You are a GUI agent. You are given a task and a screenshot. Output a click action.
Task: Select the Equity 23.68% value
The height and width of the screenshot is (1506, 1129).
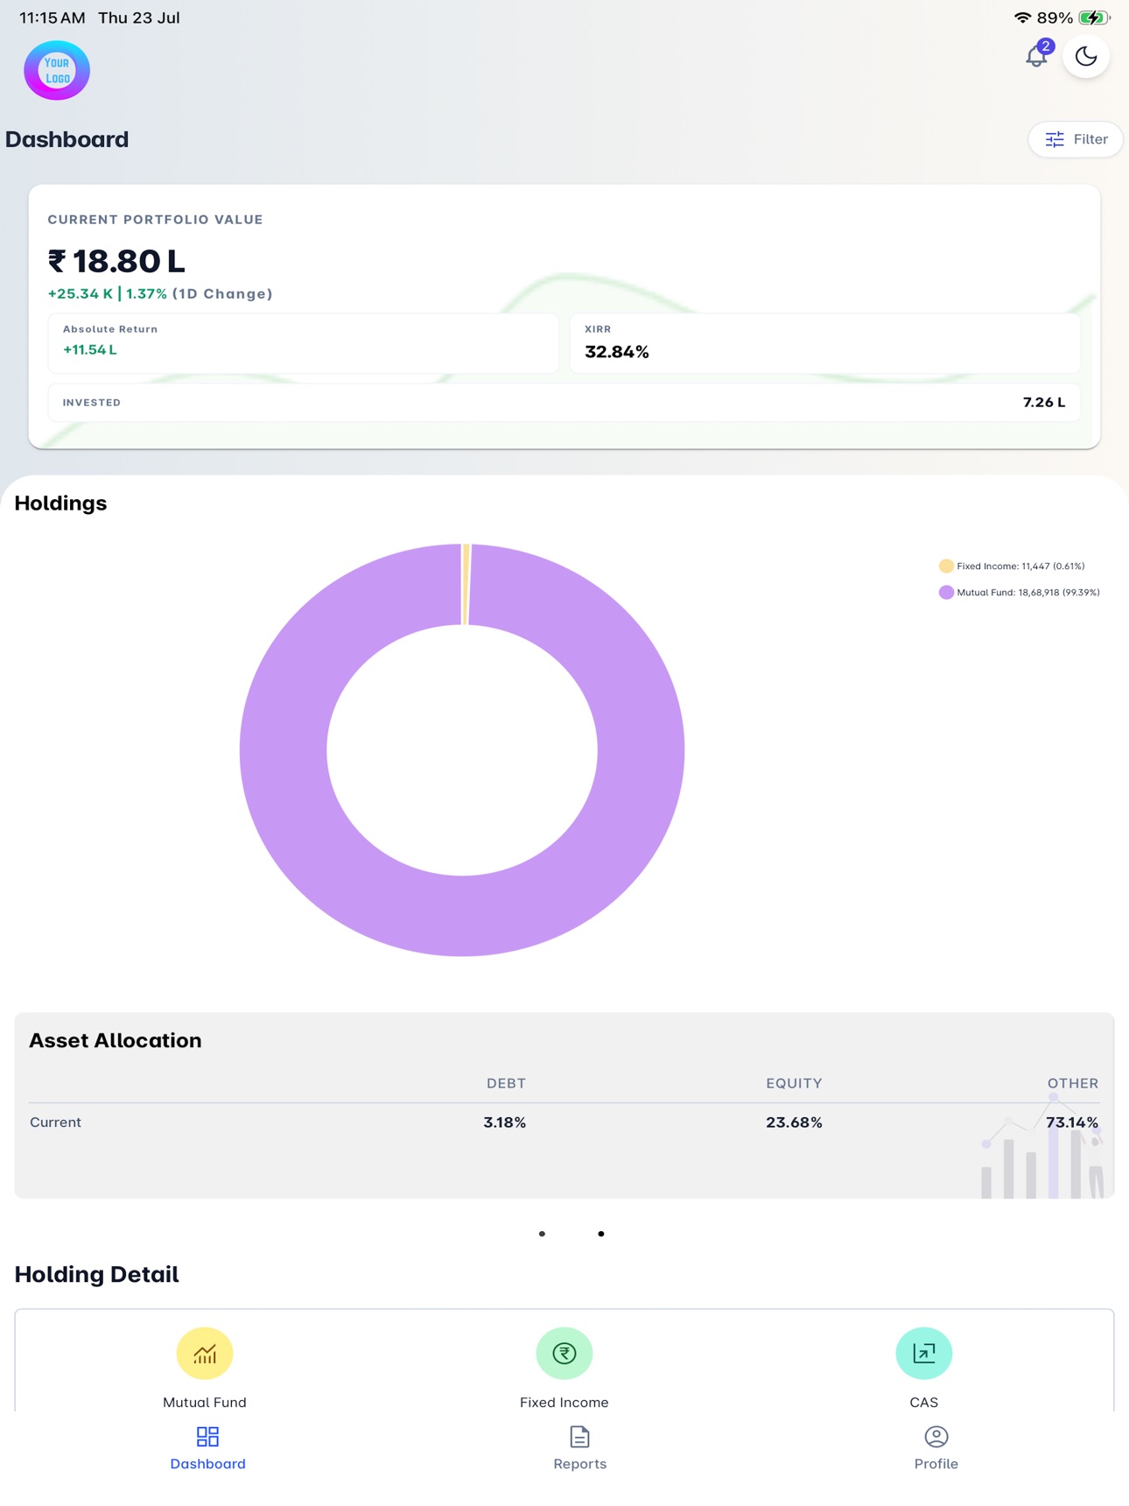pos(794,1122)
